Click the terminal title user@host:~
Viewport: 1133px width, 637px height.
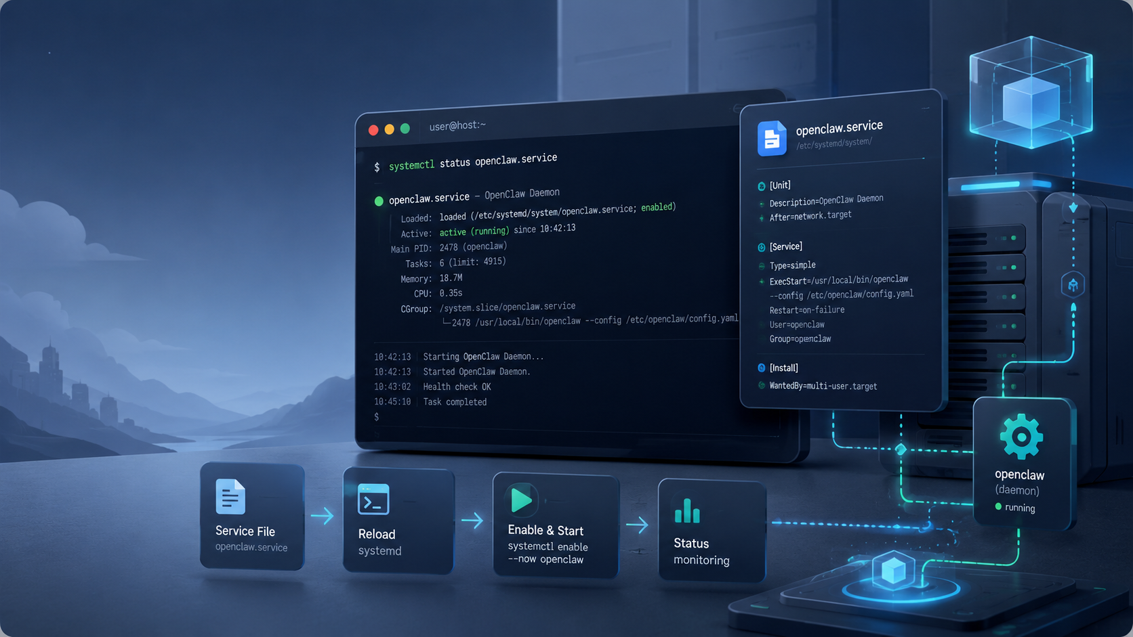tap(457, 126)
